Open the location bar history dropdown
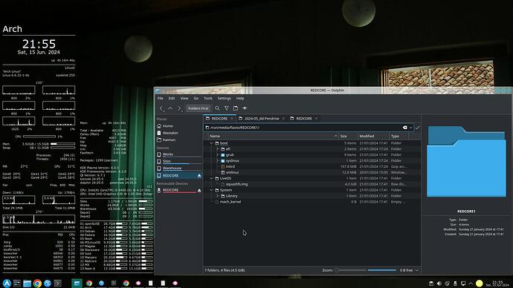Screen dimensions: 513x288 tap(411, 128)
